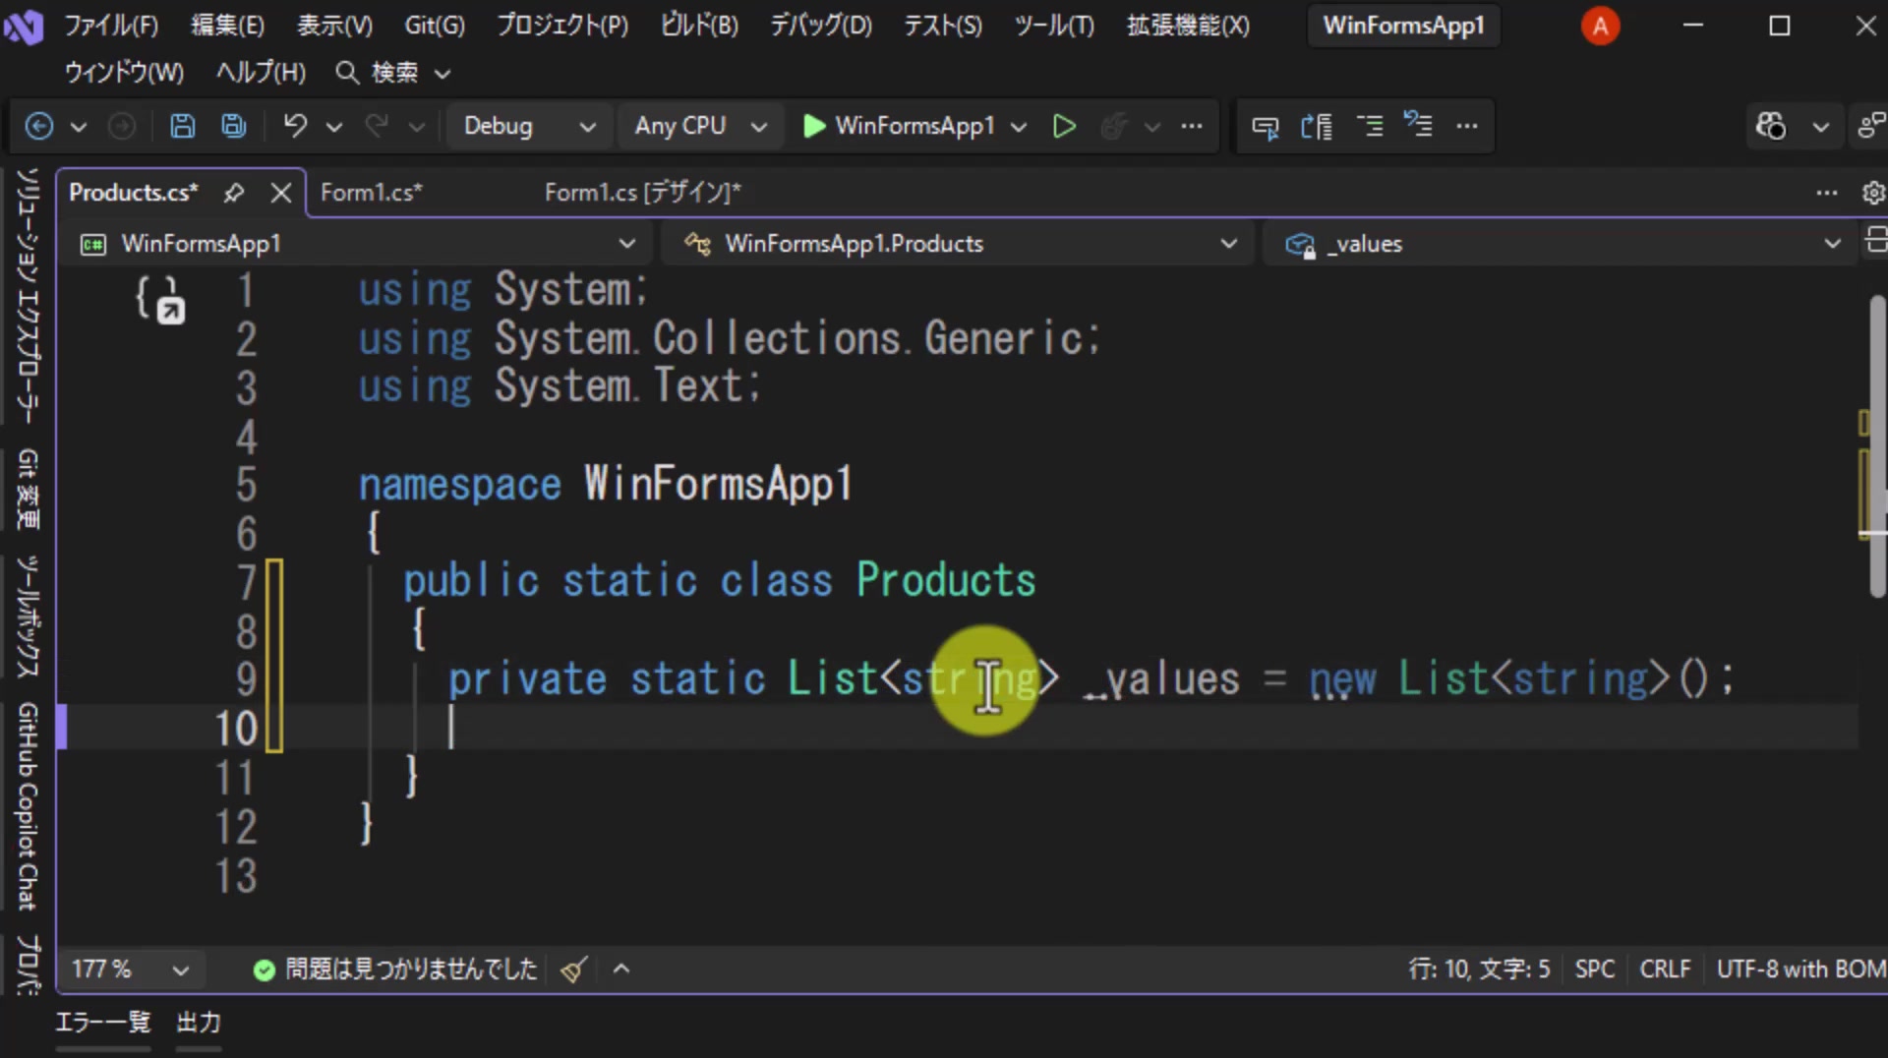Click the broom code cleanup icon
Screen dimensions: 1888x1058
pos(574,970)
